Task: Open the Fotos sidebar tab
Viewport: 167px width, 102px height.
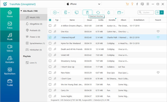Action: click(10, 25)
